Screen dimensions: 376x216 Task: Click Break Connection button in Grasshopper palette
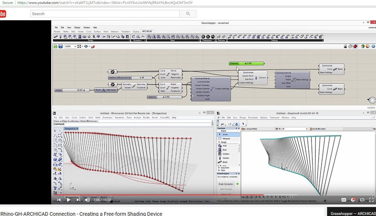[x=226, y=184]
